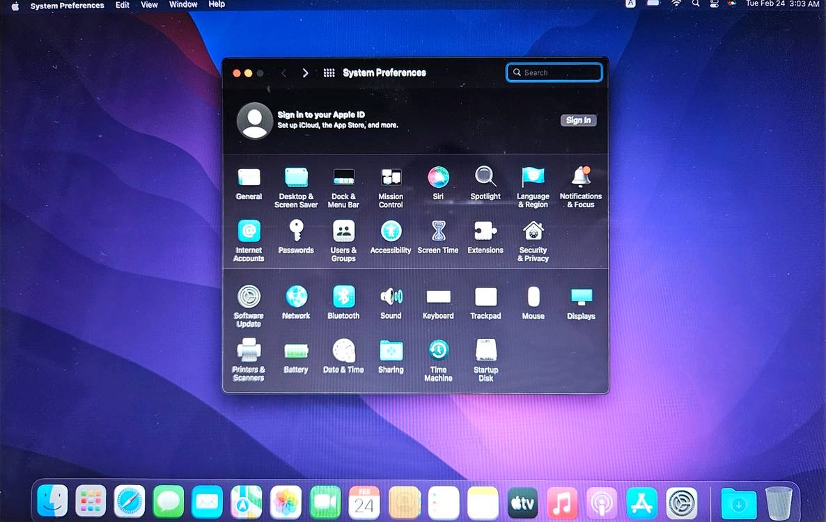Screen dimensions: 826x522
Task: Open Safari from the Dock
Action: click(129, 501)
